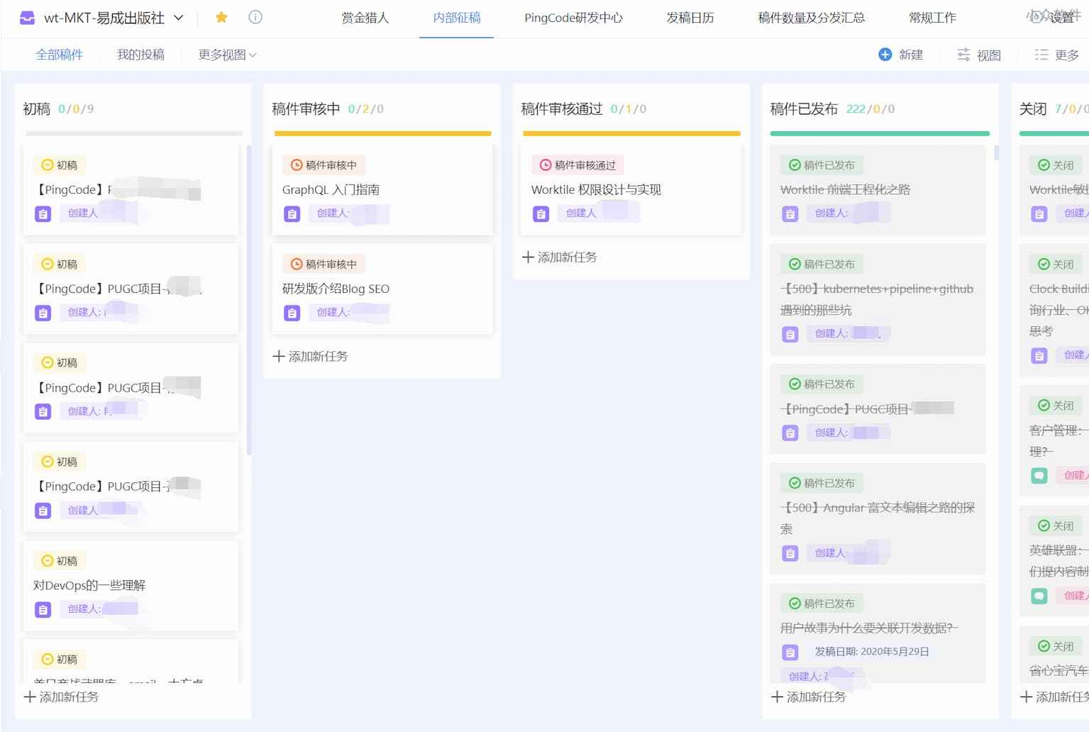The height and width of the screenshot is (732, 1089).
Task: Click task type icon on 对DevOps的一些理解 card
Action: [x=43, y=609]
